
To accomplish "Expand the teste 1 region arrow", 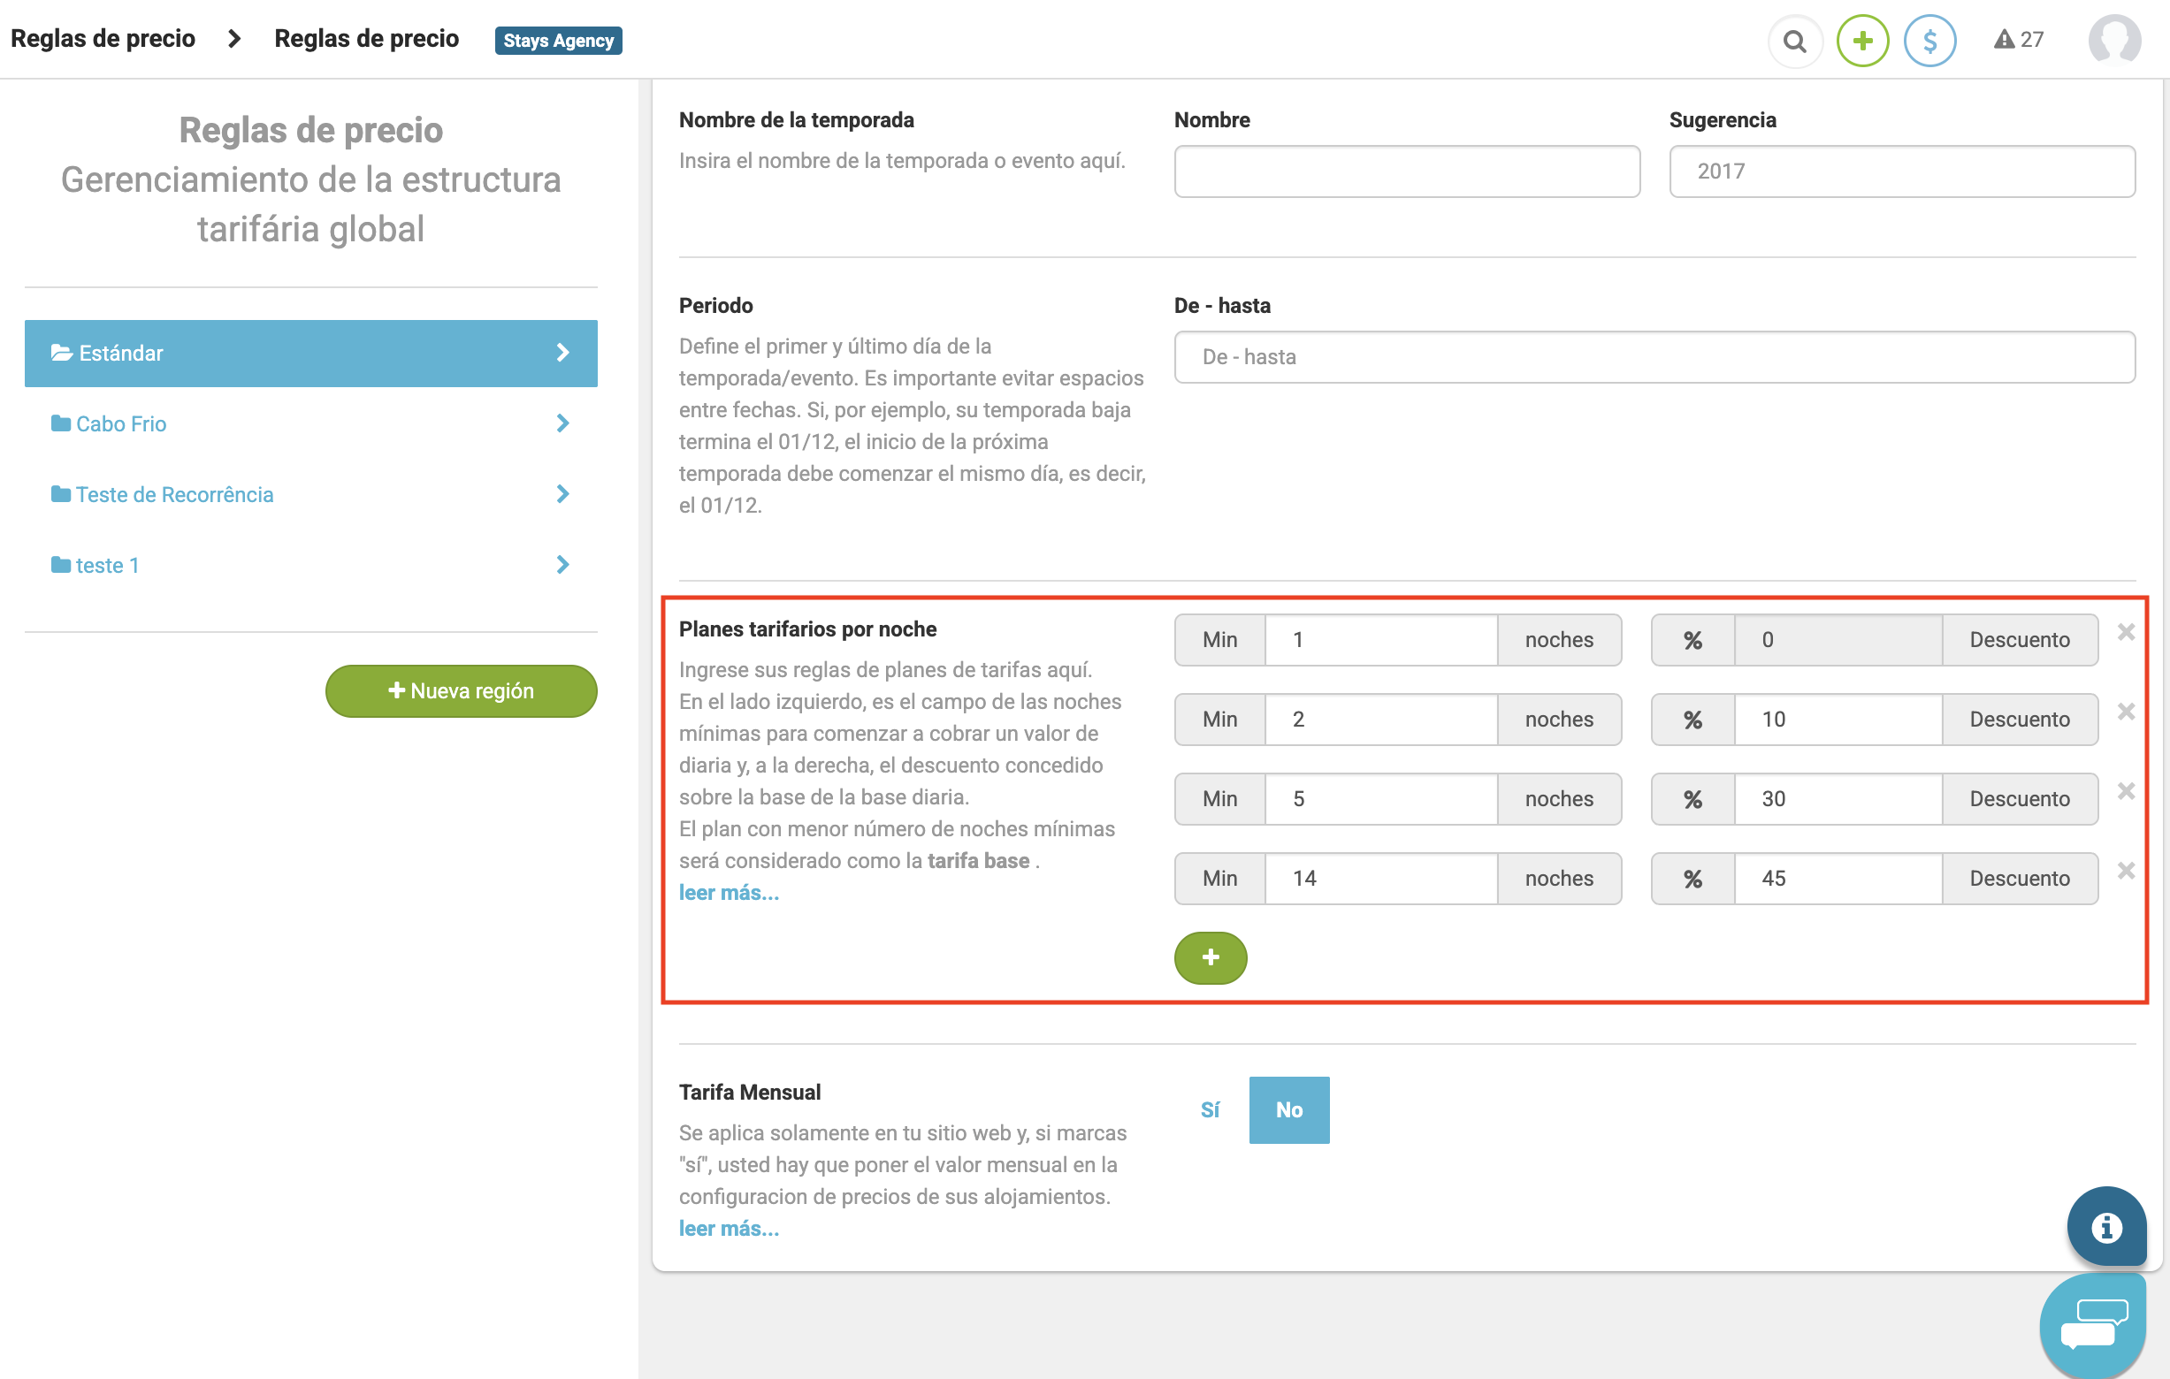I will tap(562, 565).
